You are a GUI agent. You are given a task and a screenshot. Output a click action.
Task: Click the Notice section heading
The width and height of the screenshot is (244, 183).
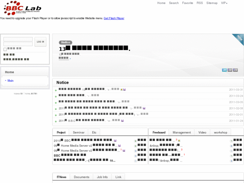[62, 82]
